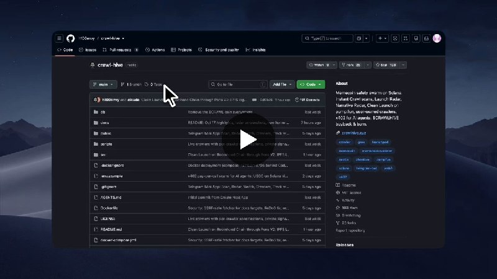Switch to the Pull requests tab
497x279 pixels.
pyautogui.click(x=121, y=50)
